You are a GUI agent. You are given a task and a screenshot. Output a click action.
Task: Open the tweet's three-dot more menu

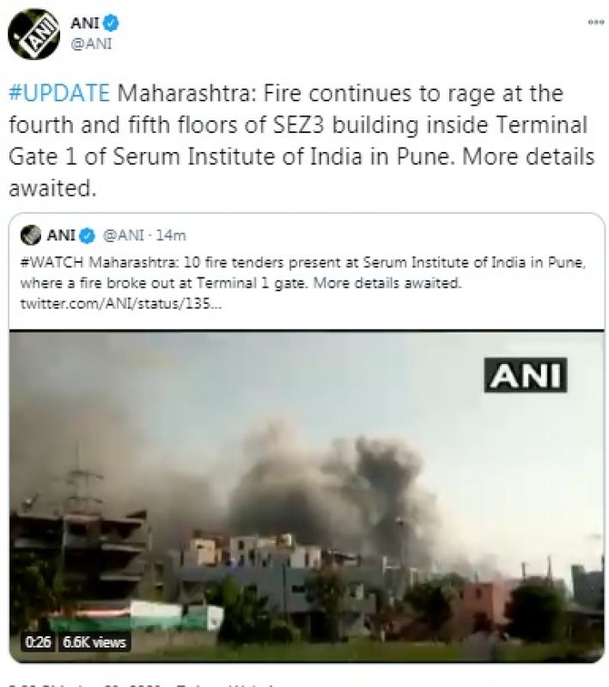pyautogui.click(x=595, y=22)
